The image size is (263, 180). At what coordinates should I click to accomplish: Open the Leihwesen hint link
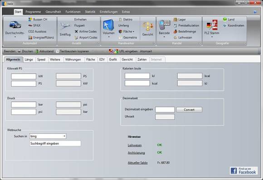point(135,145)
